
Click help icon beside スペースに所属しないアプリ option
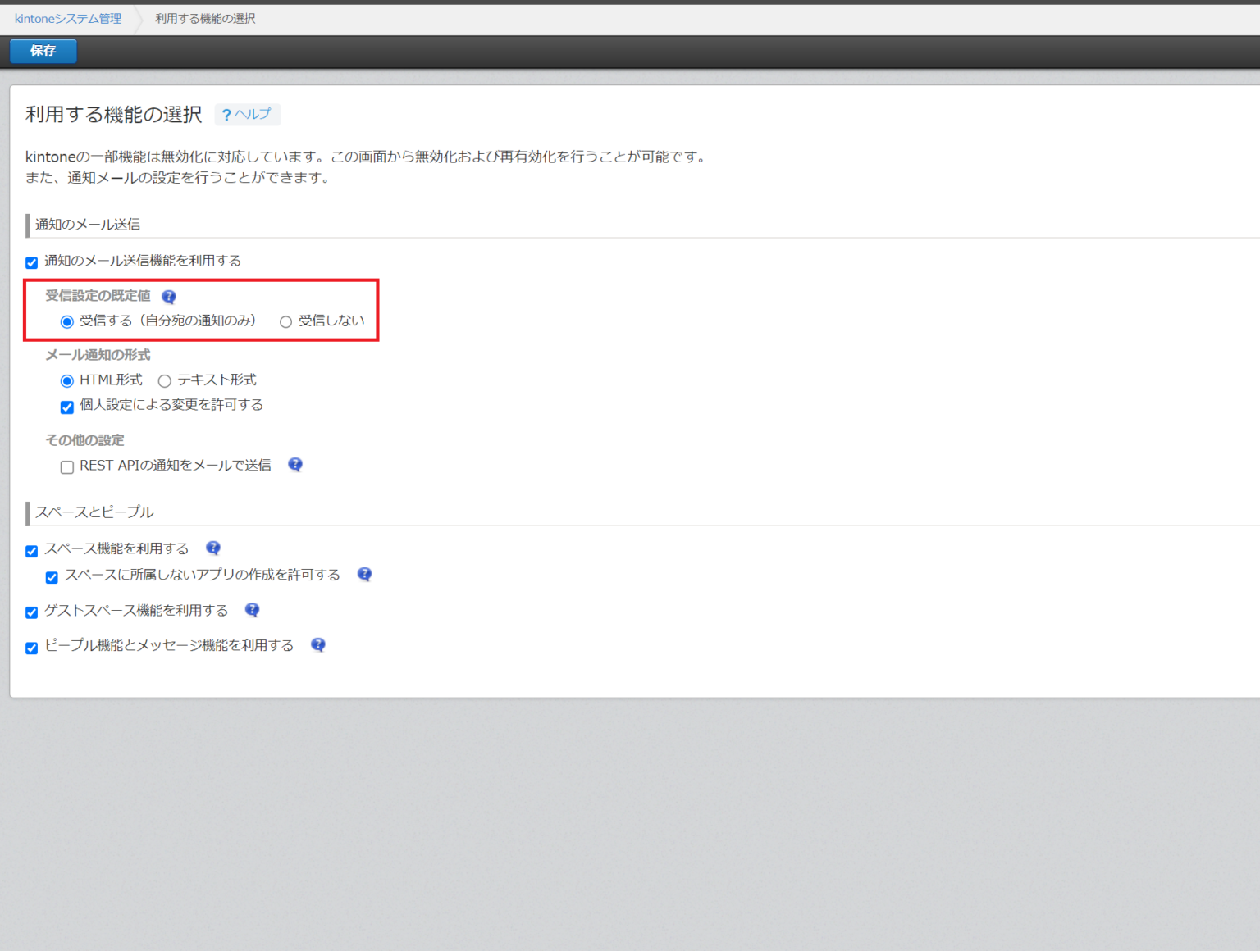[365, 575]
